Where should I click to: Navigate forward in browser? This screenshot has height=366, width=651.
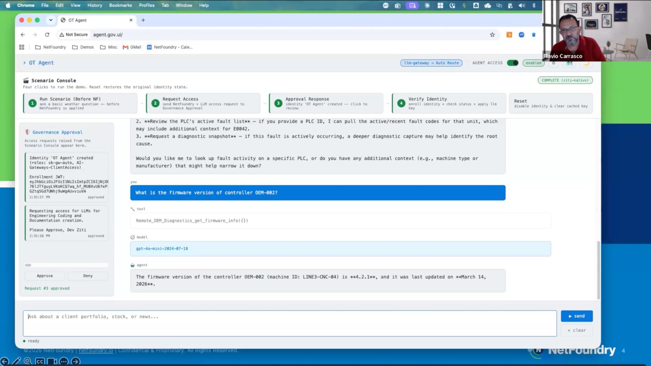[x=35, y=35]
